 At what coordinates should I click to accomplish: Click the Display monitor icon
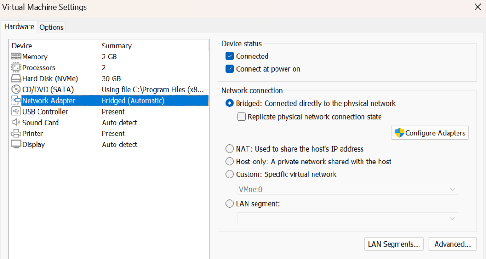[16, 144]
